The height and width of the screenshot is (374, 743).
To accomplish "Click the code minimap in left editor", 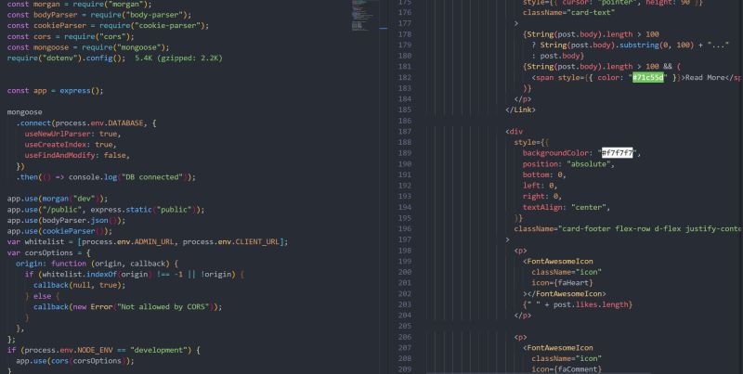I will [364, 15].
